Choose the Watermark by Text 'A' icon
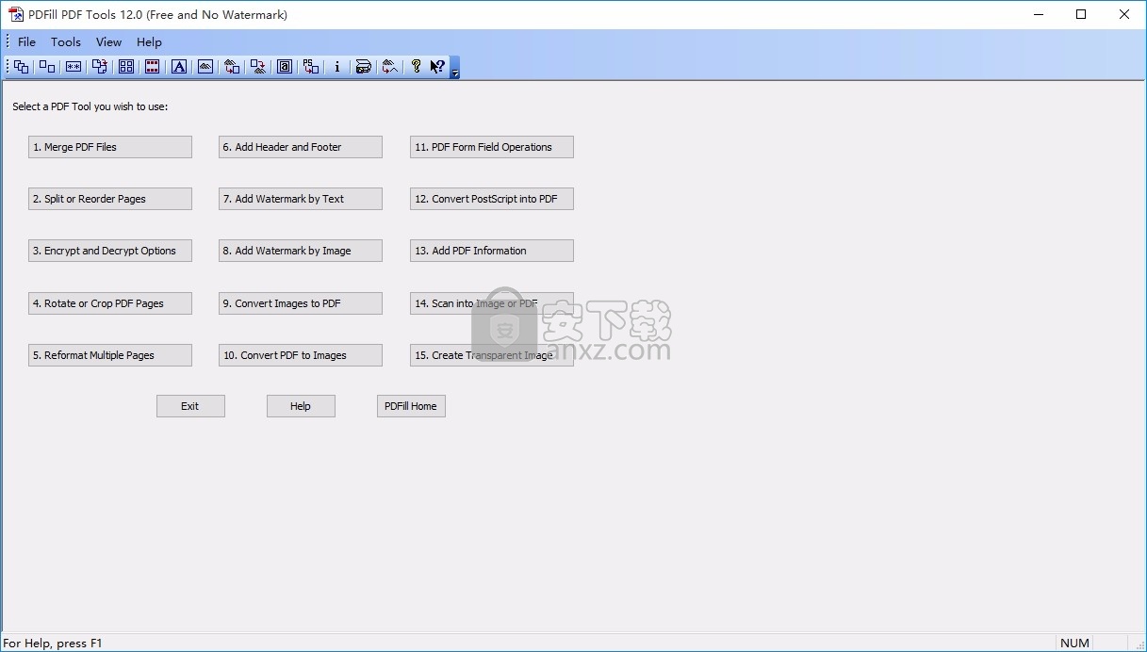Screen dimensions: 1147x652 pyautogui.click(x=179, y=67)
